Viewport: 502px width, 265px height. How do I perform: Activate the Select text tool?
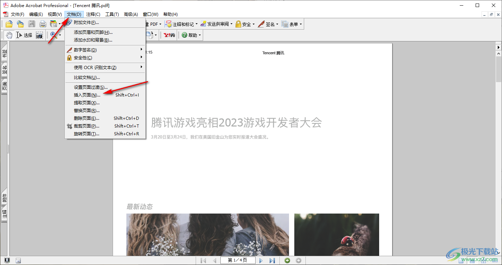[24, 35]
